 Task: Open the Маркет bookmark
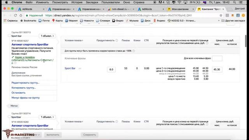[x=72, y=21]
